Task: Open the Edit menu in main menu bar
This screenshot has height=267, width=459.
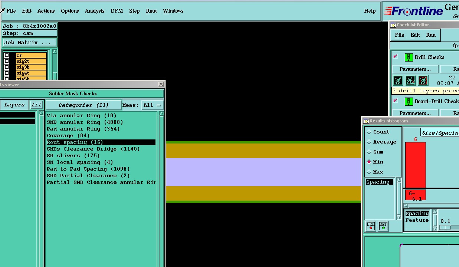Action: pos(27,11)
